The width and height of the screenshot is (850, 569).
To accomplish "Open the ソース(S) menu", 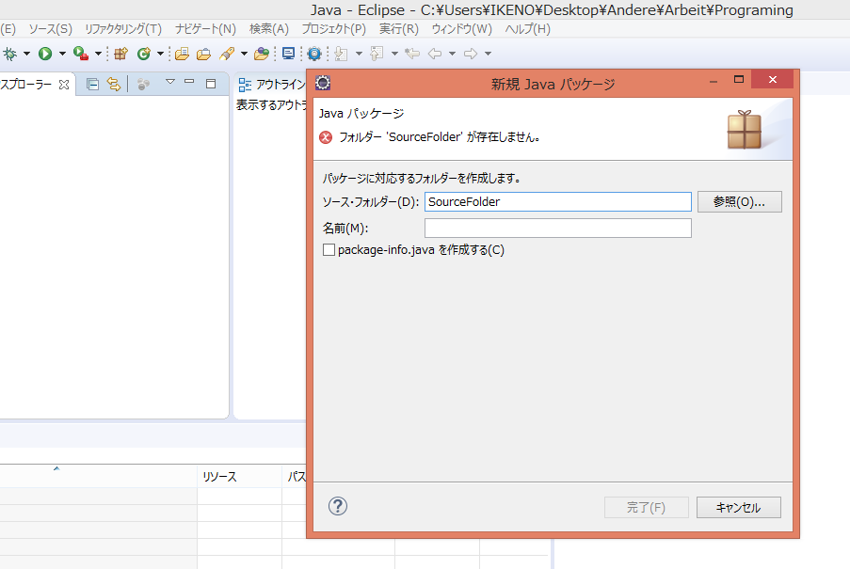I will coord(50,29).
